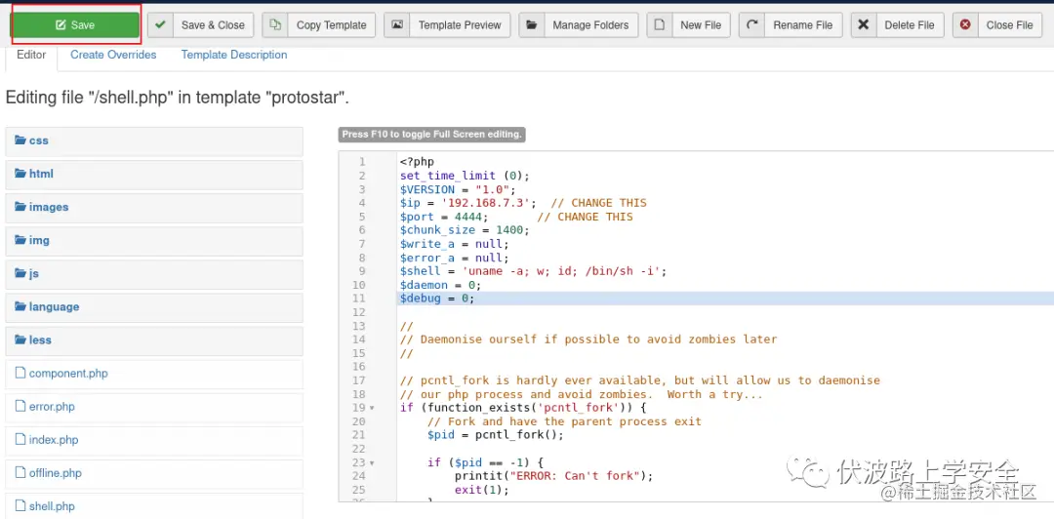Click the $daemon = 0 code line

point(440,285)
